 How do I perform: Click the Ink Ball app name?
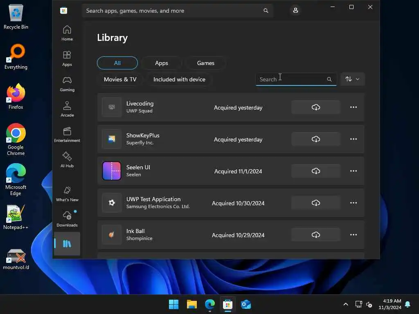point(135,231)
